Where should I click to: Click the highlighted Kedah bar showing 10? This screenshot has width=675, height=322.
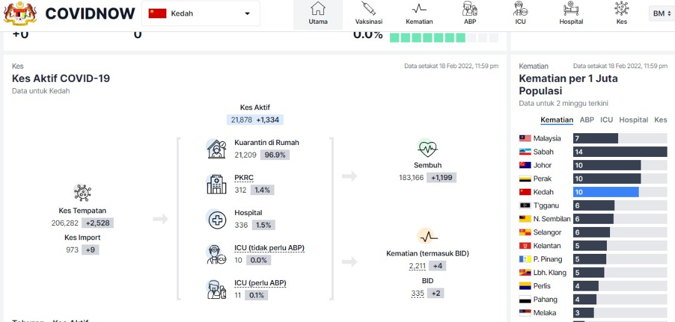(606, 192)
